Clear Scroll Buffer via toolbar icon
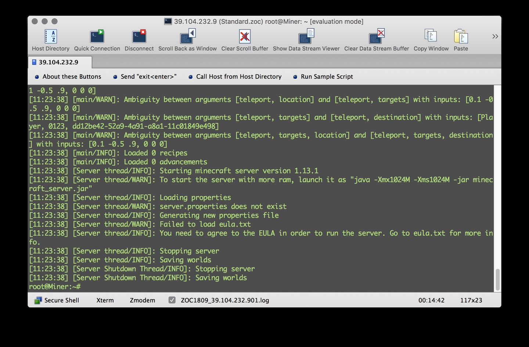The height and width of the screenshot is (347, 529). tap(245, 37)
